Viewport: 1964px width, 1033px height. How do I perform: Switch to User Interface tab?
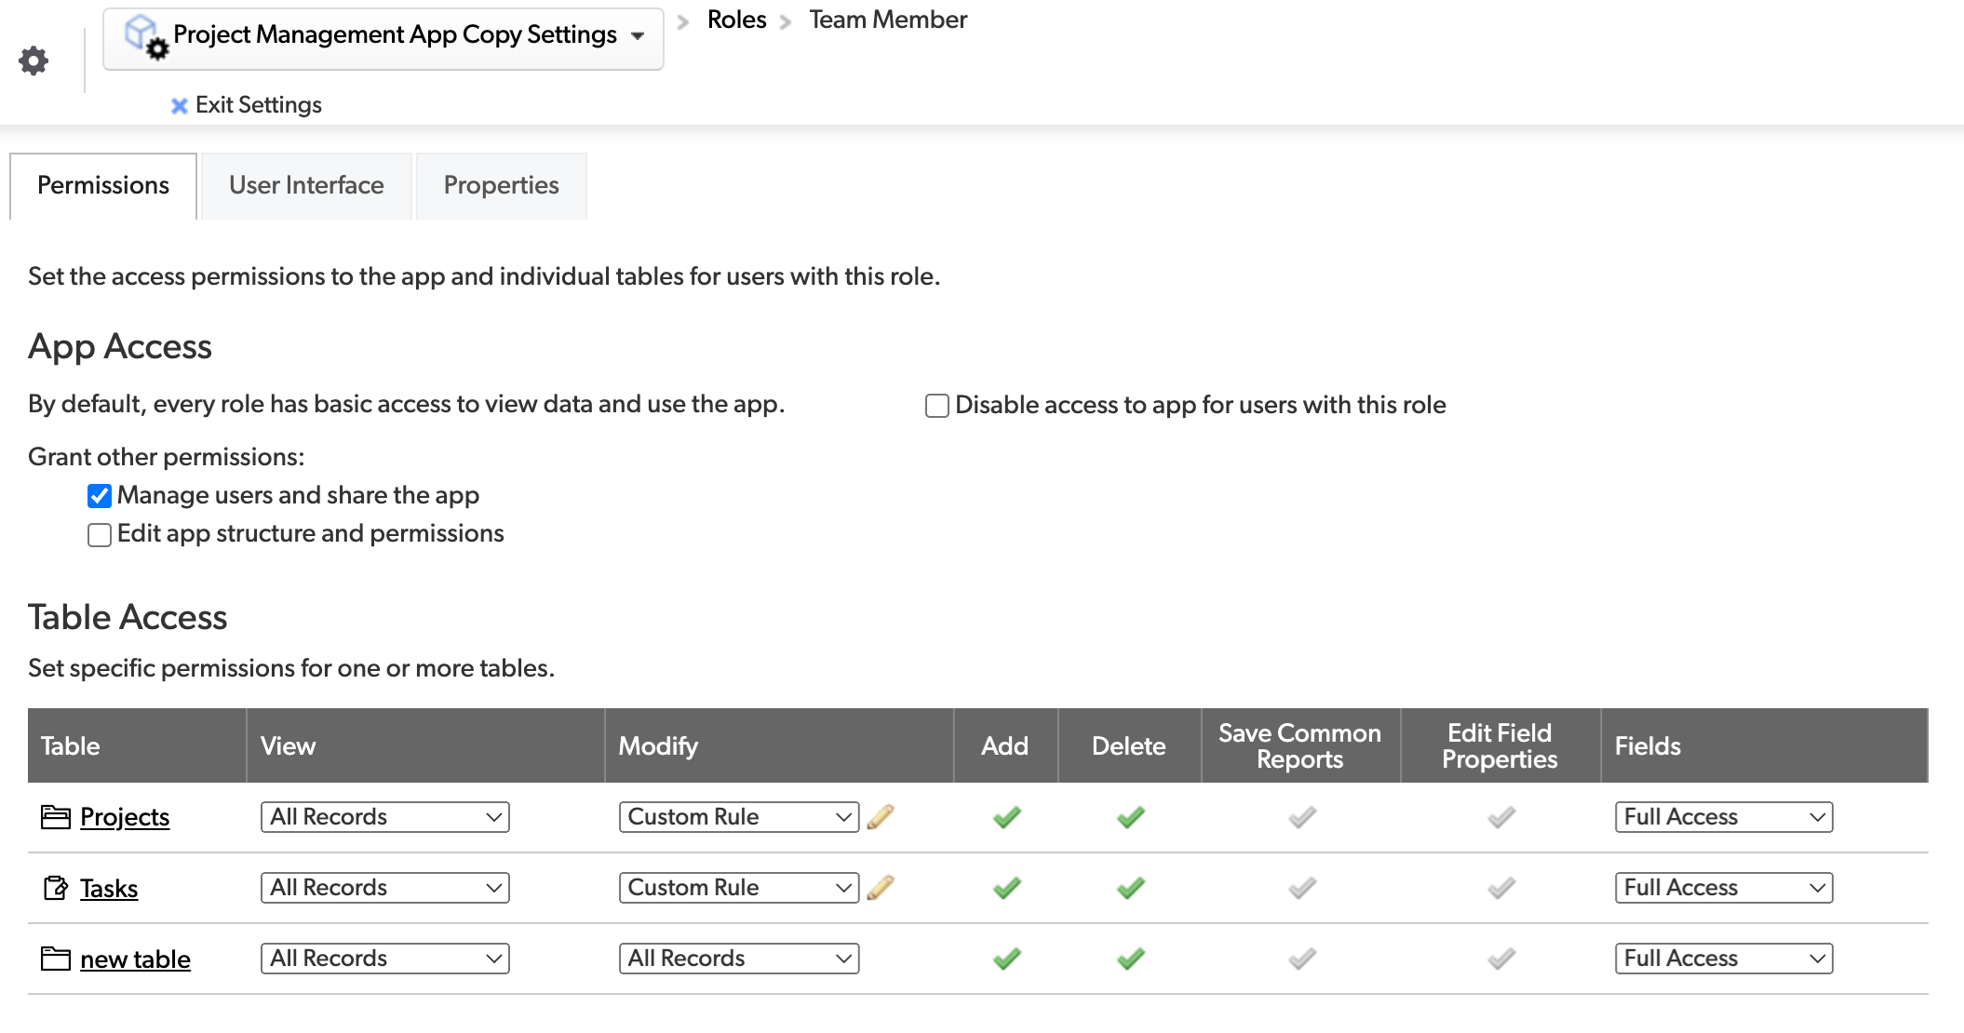tap(305, 184)
